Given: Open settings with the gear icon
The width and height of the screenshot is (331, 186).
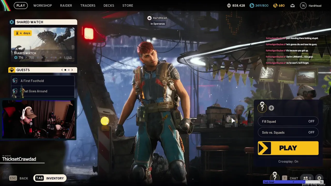Looking at the screenshot, I should 319,178.
